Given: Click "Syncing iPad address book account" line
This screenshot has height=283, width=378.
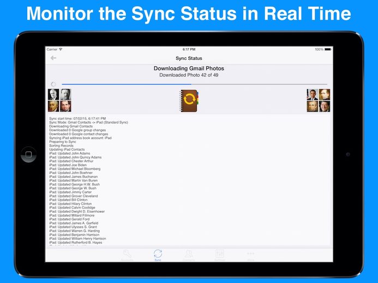Looking at the screenshot, I should [80, 138].
